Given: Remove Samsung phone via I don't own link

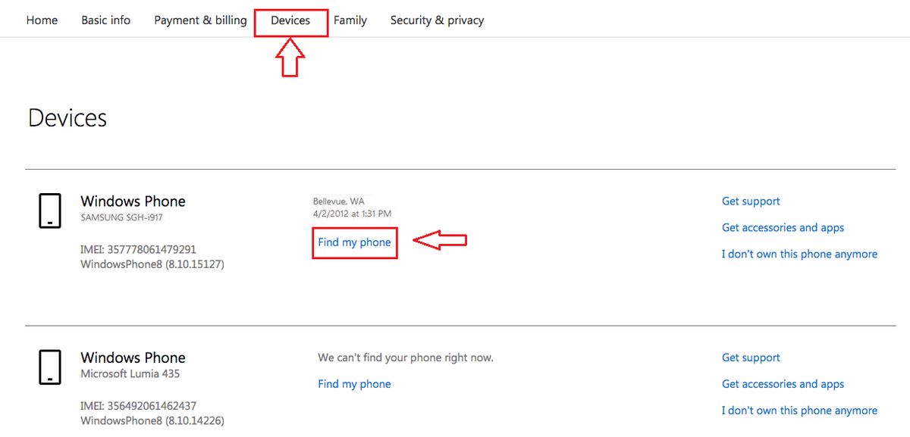Looking at the screenshot, I should click(x=799, y=254).
